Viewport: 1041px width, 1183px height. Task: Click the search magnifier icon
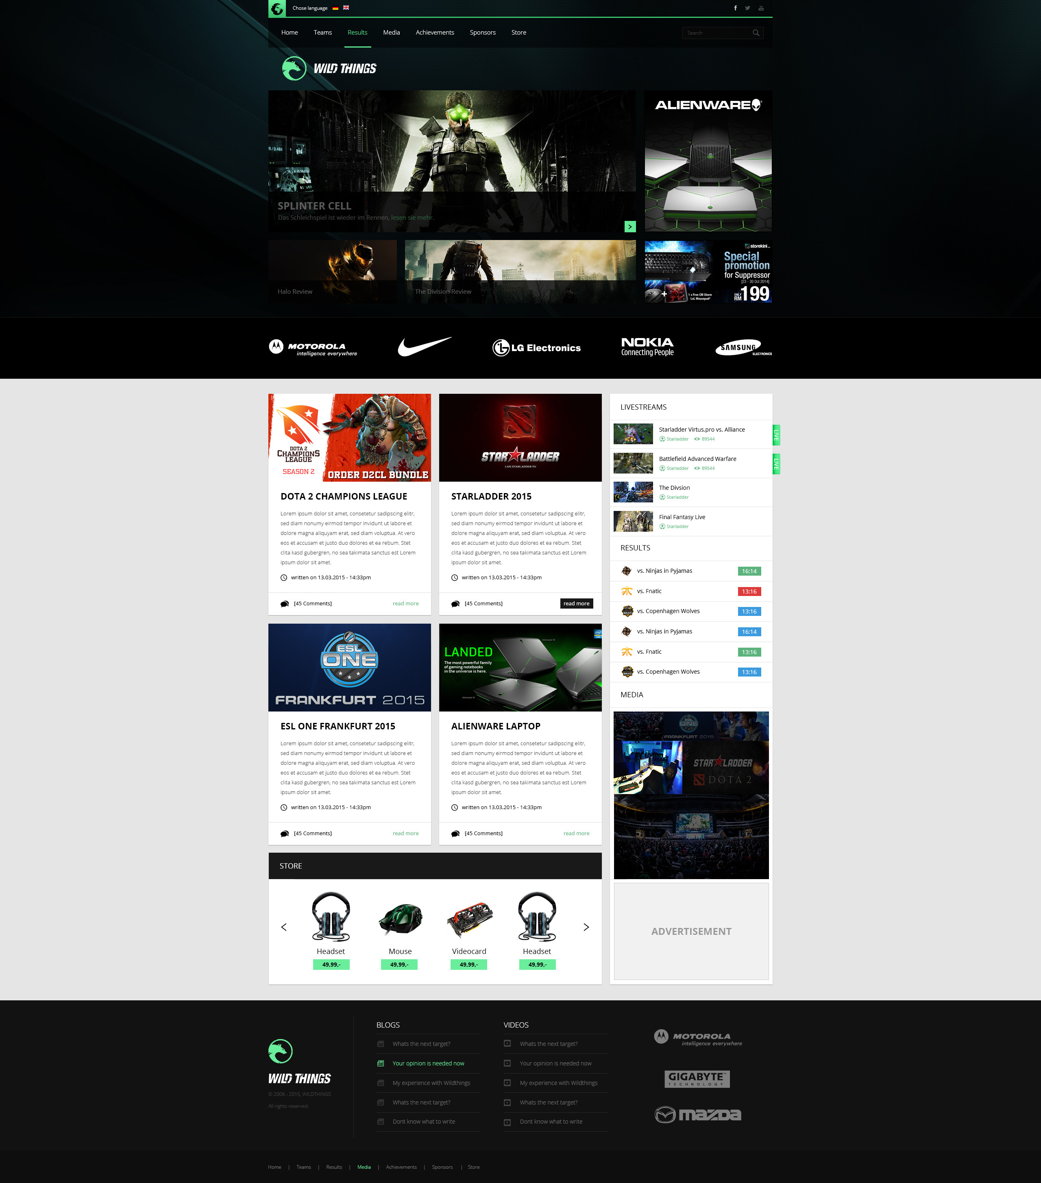pyautogui.click(x=756, y=33)
